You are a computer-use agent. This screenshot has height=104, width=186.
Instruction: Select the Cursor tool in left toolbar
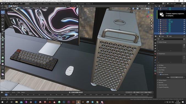pyautogui.click(x=3, y=16)
